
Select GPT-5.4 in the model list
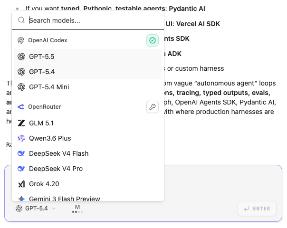pos(88,72)
